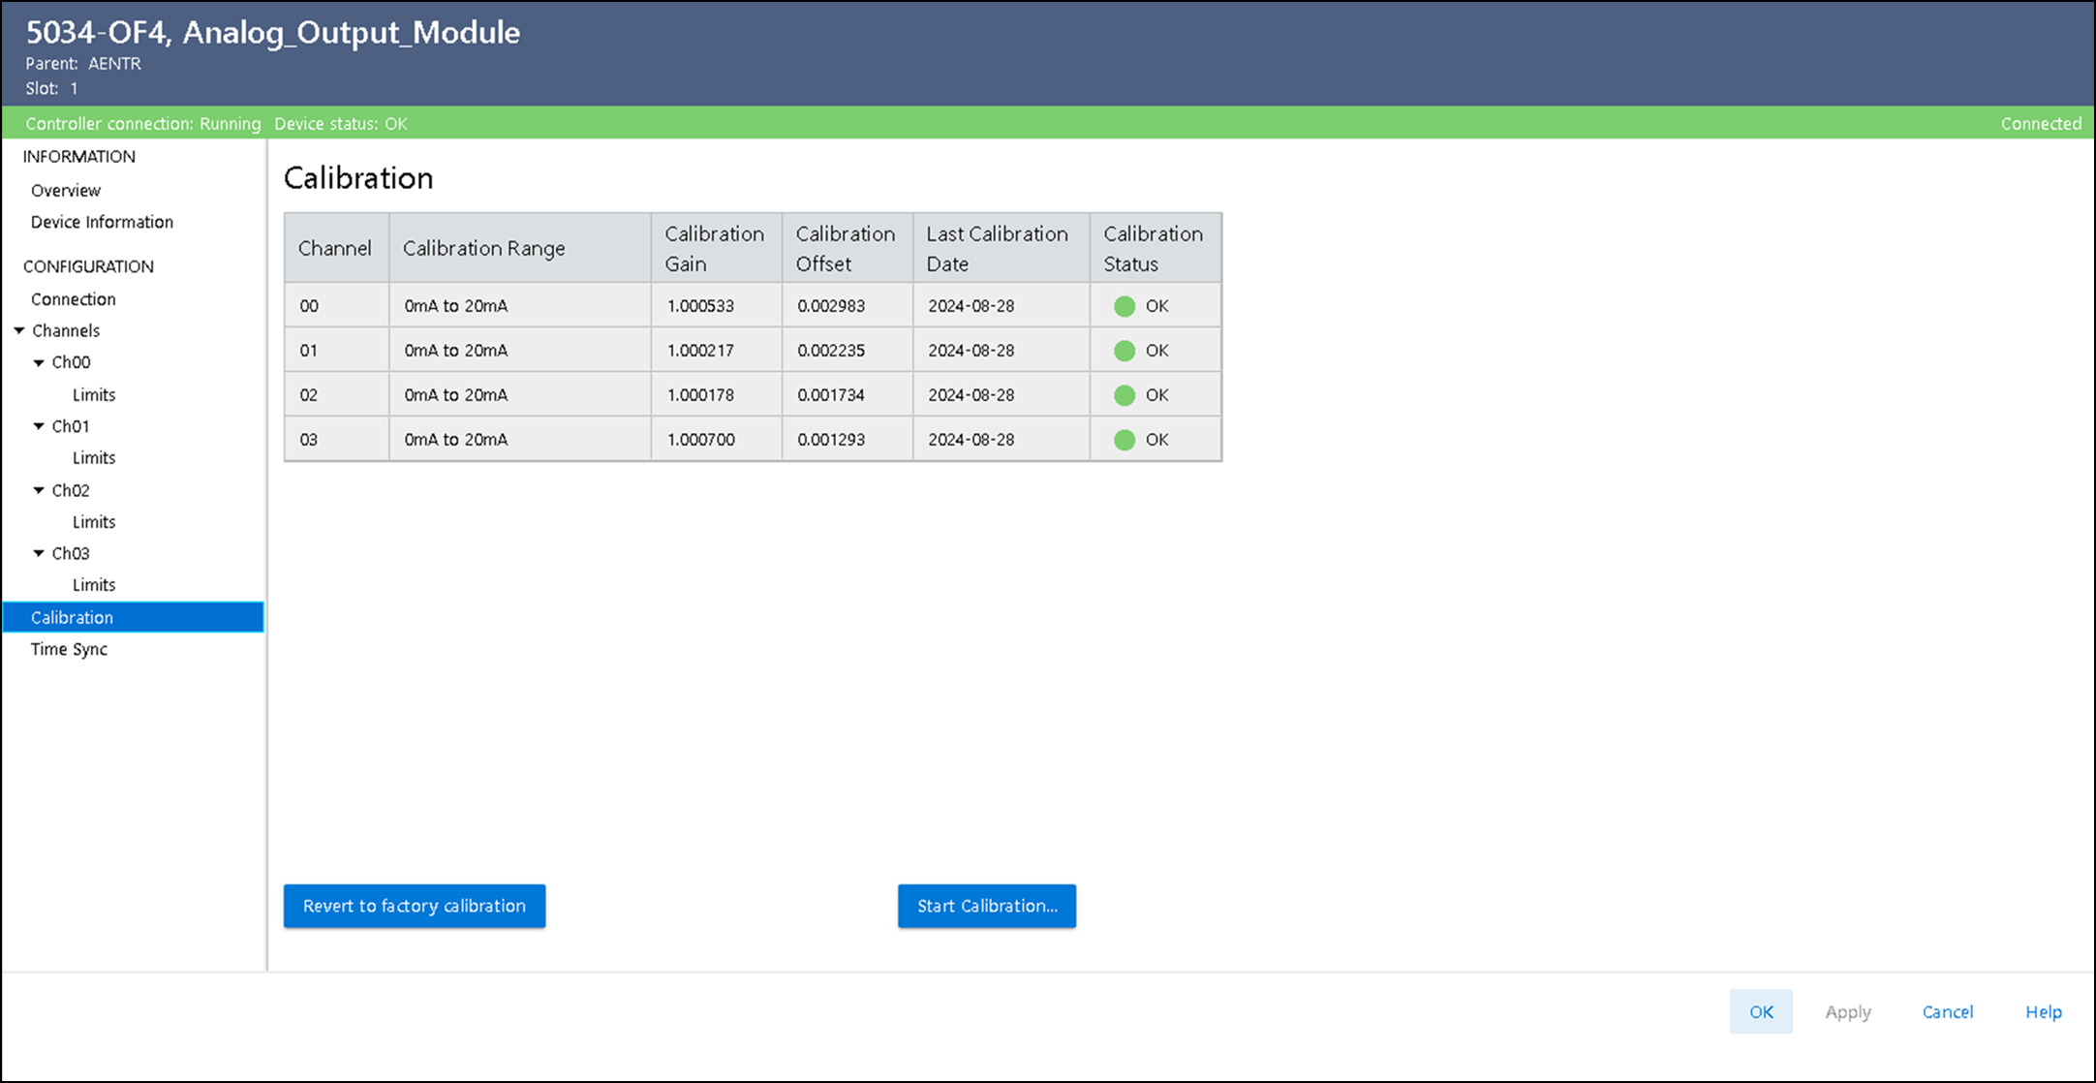Click green status icon for channel 00
The height and width of the screenshot is (1083, 2096).
point(1124,306)
